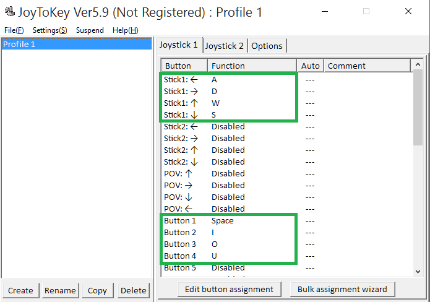Click the Copy profile button

click(x=97, y=290)
